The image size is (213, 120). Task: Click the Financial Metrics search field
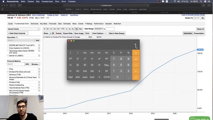(x=16, y=64)
